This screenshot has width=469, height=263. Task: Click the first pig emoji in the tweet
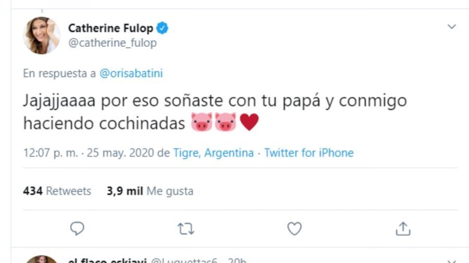[202, 123]
